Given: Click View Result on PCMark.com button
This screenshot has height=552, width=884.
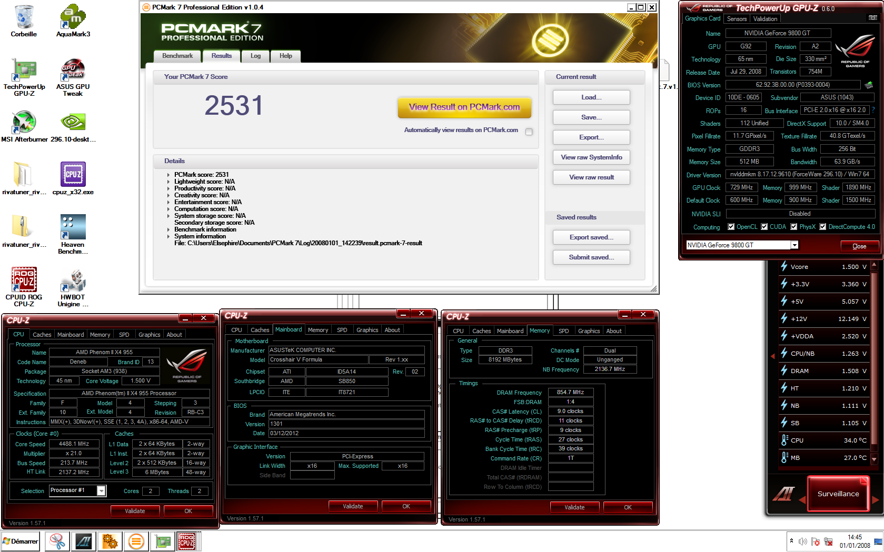Looking at the screenshot, I should (x=464, y=107).
